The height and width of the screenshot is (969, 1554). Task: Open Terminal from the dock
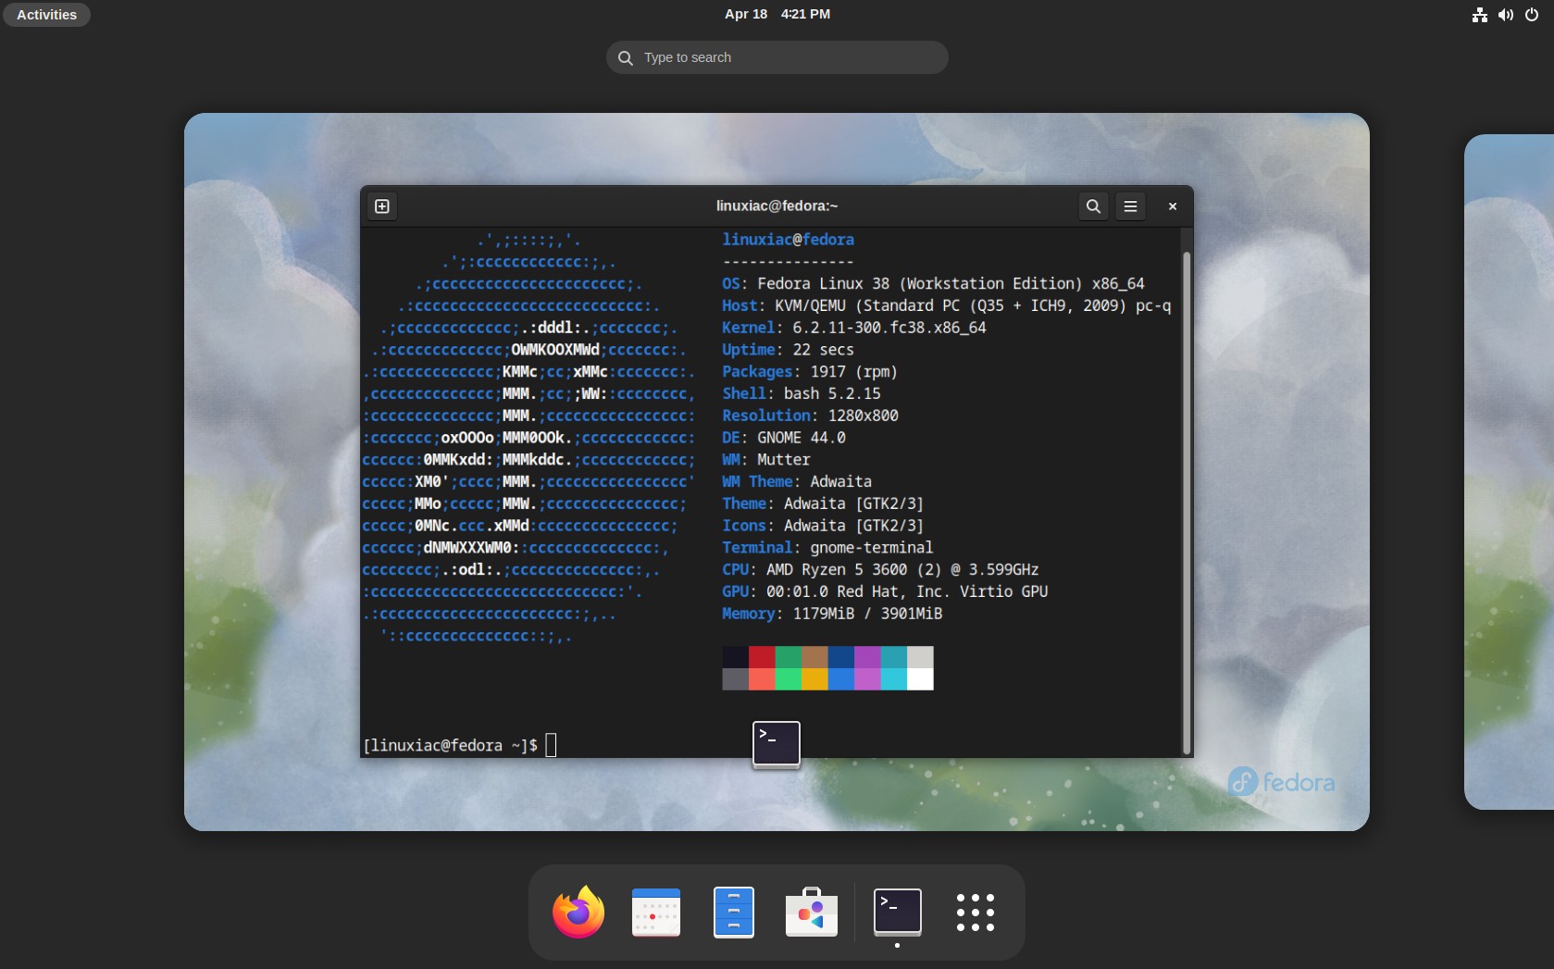click(x=898, y=913)
